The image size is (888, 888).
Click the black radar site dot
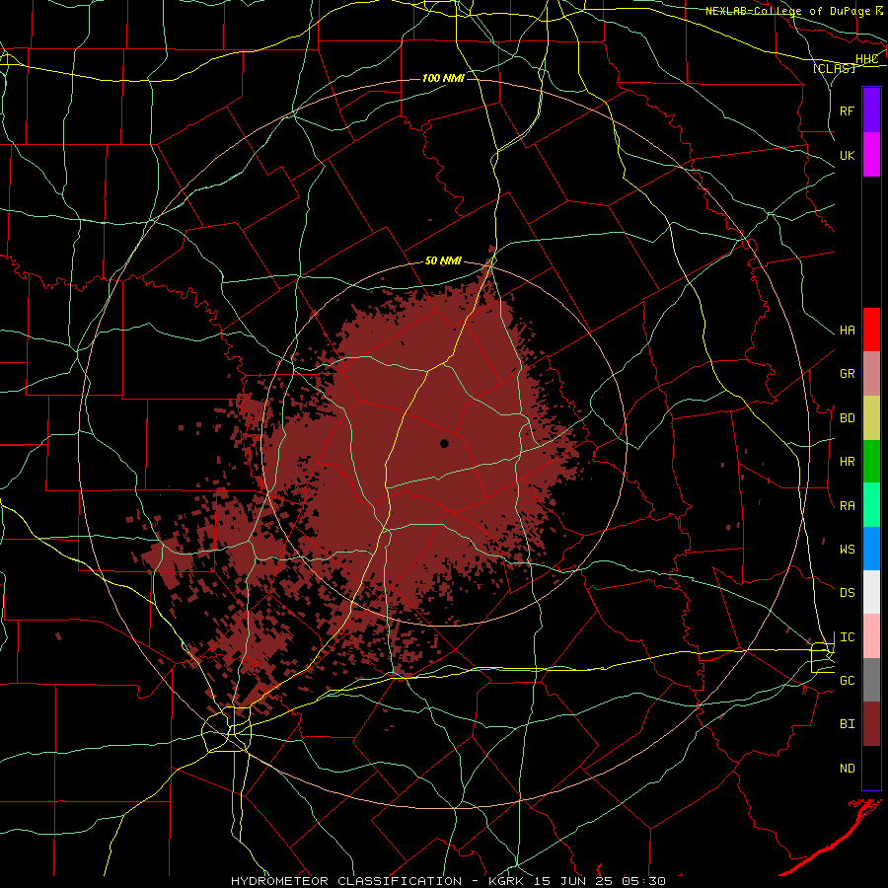click(x=445, y=443)
